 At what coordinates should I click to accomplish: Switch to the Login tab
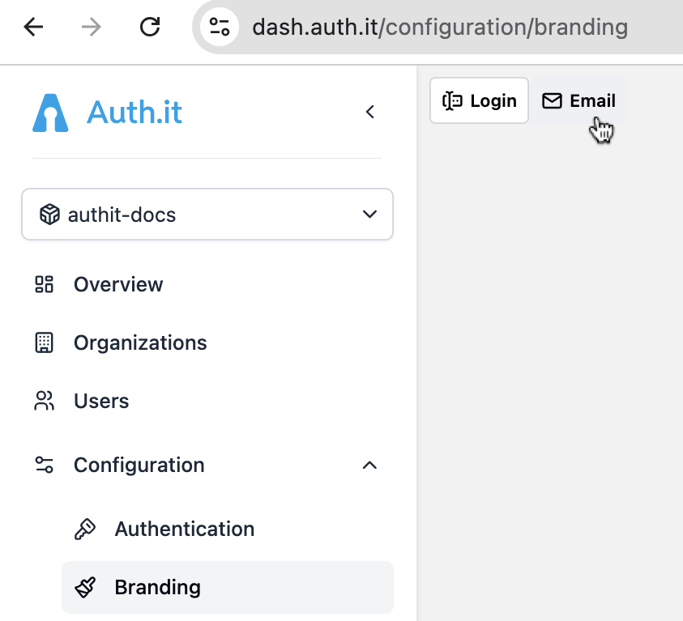pyautogui.click(x=479, y=100)
